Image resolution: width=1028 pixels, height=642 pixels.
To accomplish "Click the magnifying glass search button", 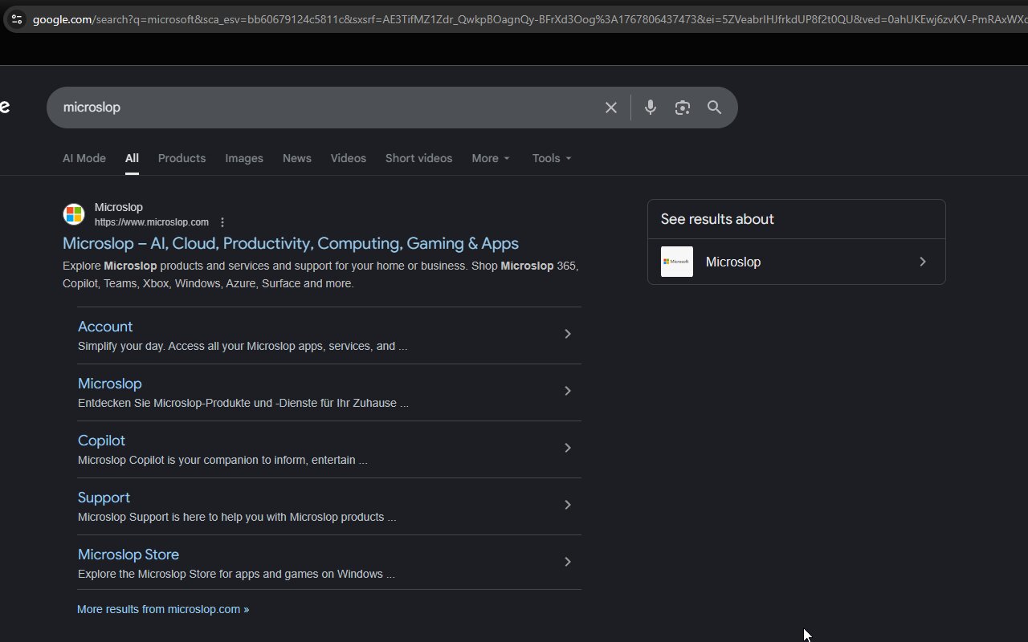I will click(714, 108).
